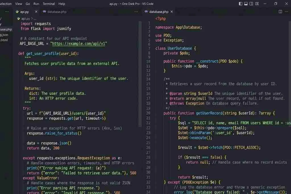Viewport: 291px width, 194px height.
Task: Select the highlighted .php file in the sidebar
Action: tap(6, 29)
